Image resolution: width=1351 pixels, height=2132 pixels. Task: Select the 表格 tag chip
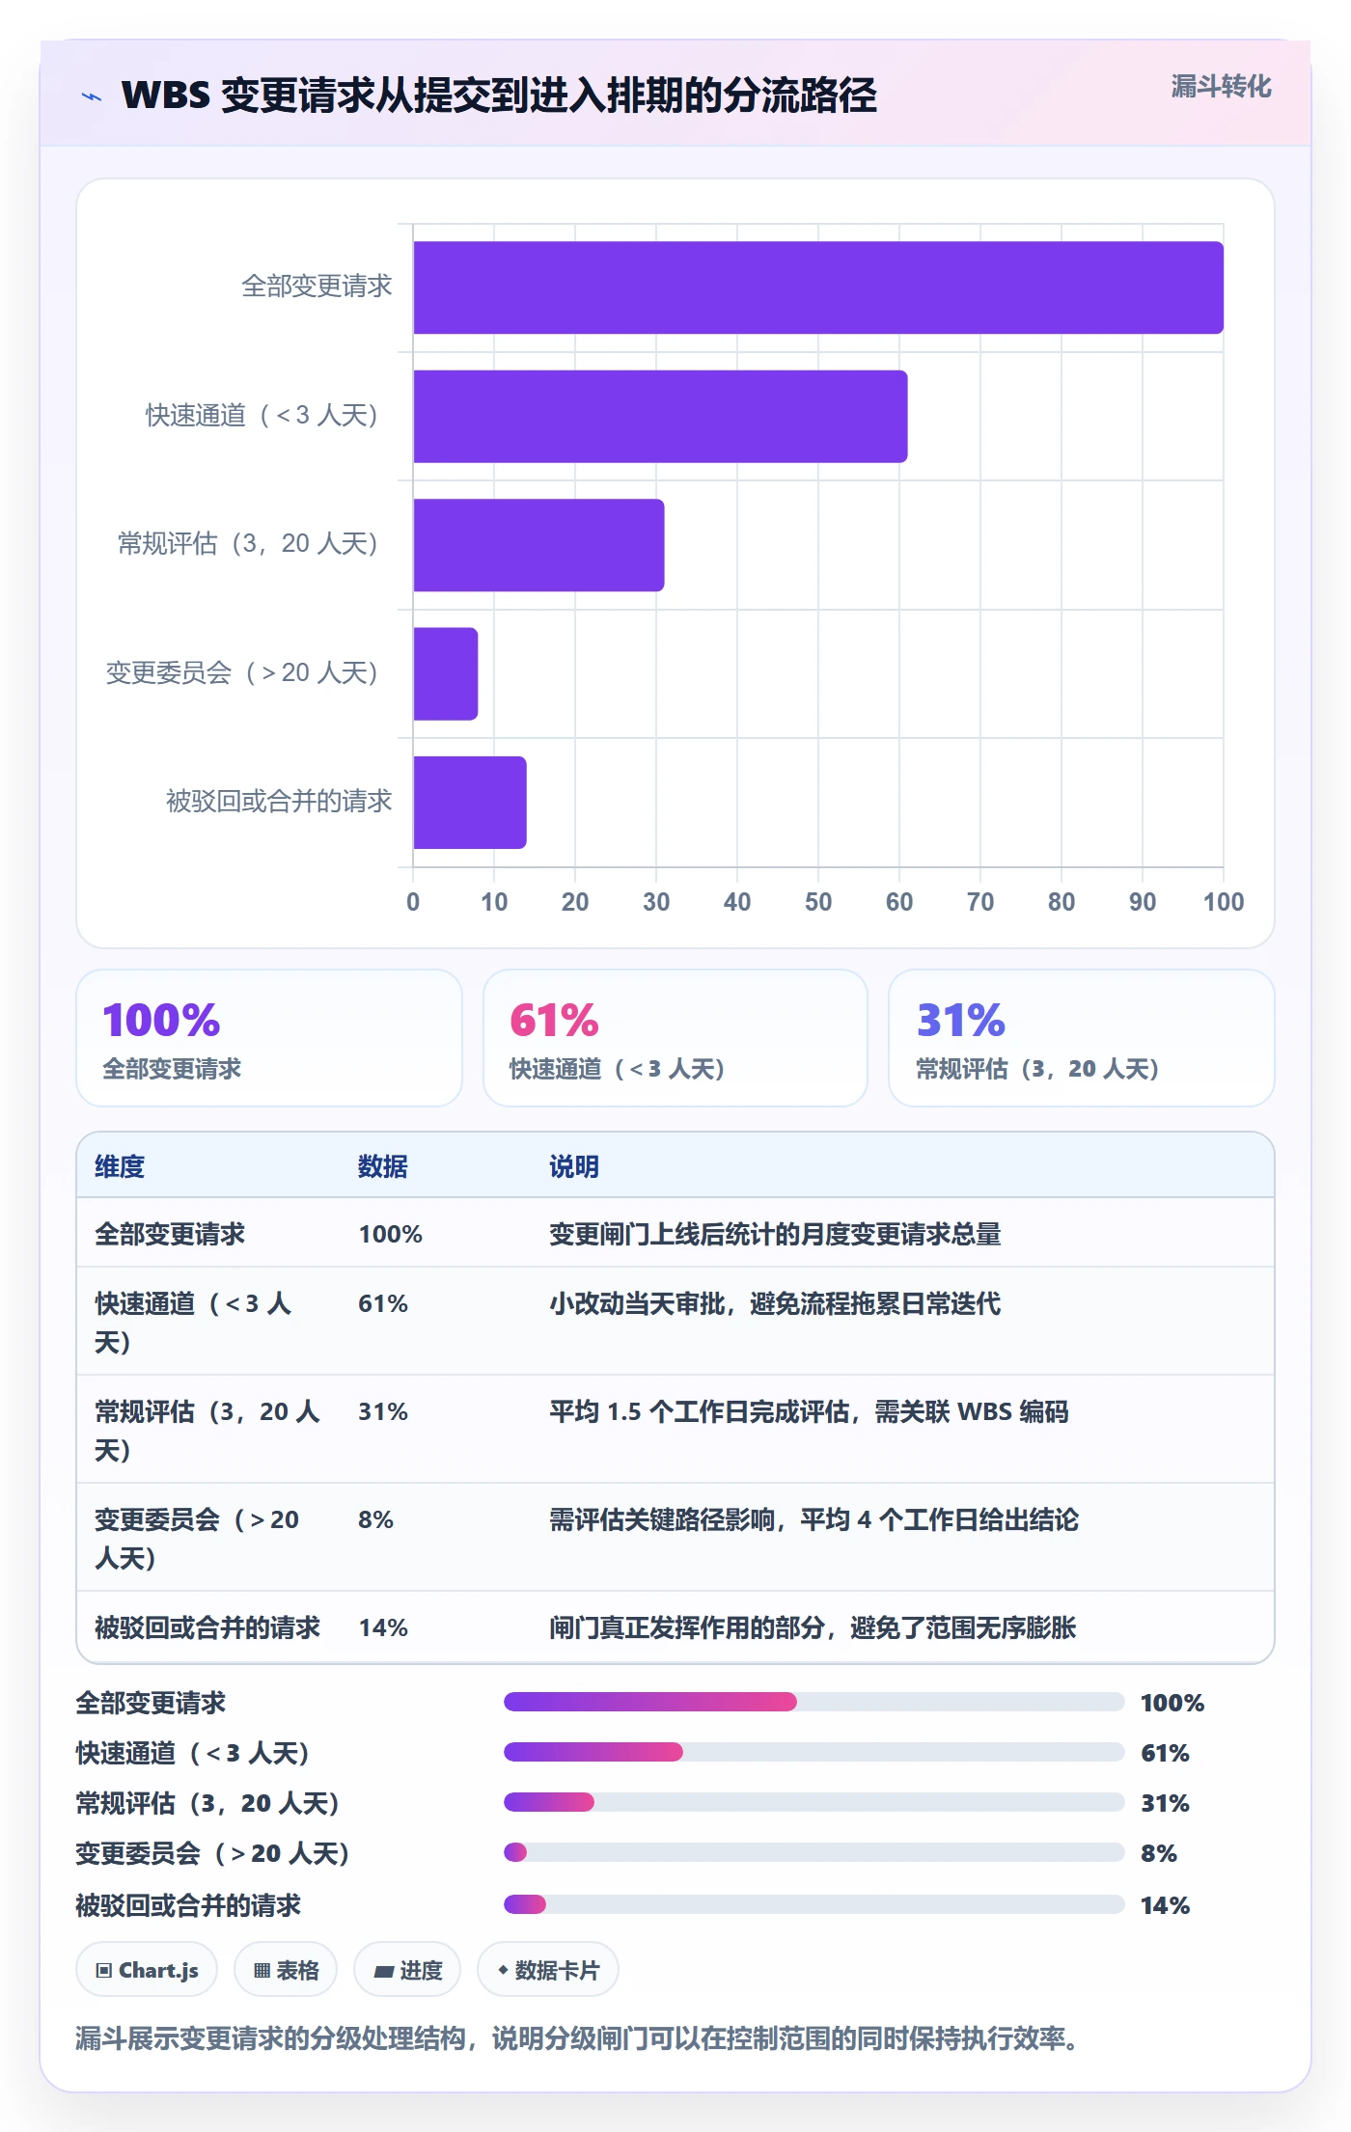coord(286,1970)
